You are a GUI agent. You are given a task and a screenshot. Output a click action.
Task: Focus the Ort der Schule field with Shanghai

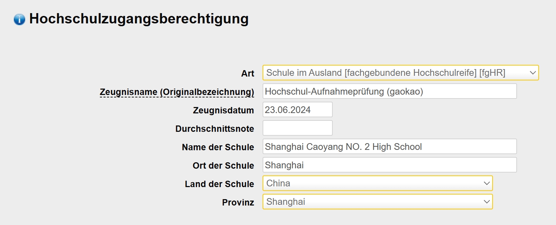click(389, 165)
